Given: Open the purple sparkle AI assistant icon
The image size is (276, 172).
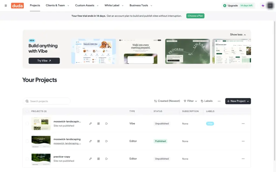Looking at the screenshot, I should (263, 6).
